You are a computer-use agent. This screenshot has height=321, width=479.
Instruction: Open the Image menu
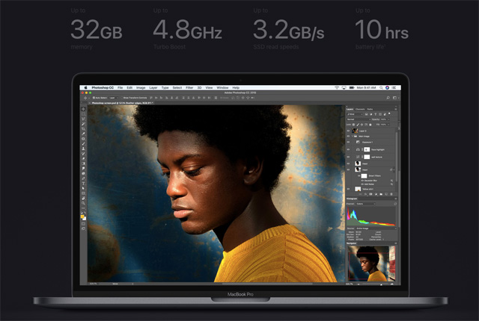click(141, 87)
